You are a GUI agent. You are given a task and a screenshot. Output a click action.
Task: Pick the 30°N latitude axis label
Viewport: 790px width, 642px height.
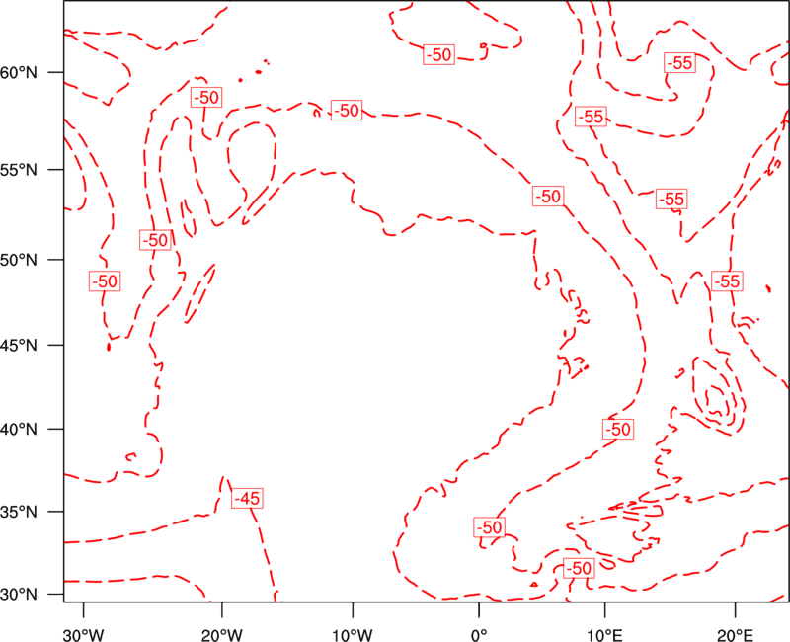(19, 595)
